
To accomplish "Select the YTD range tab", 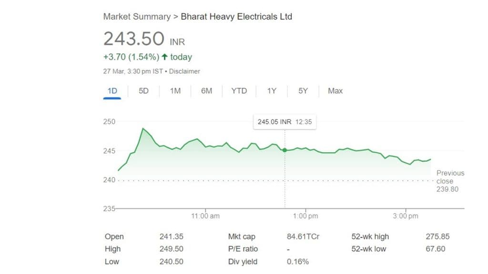I will [x=239, y=91].
